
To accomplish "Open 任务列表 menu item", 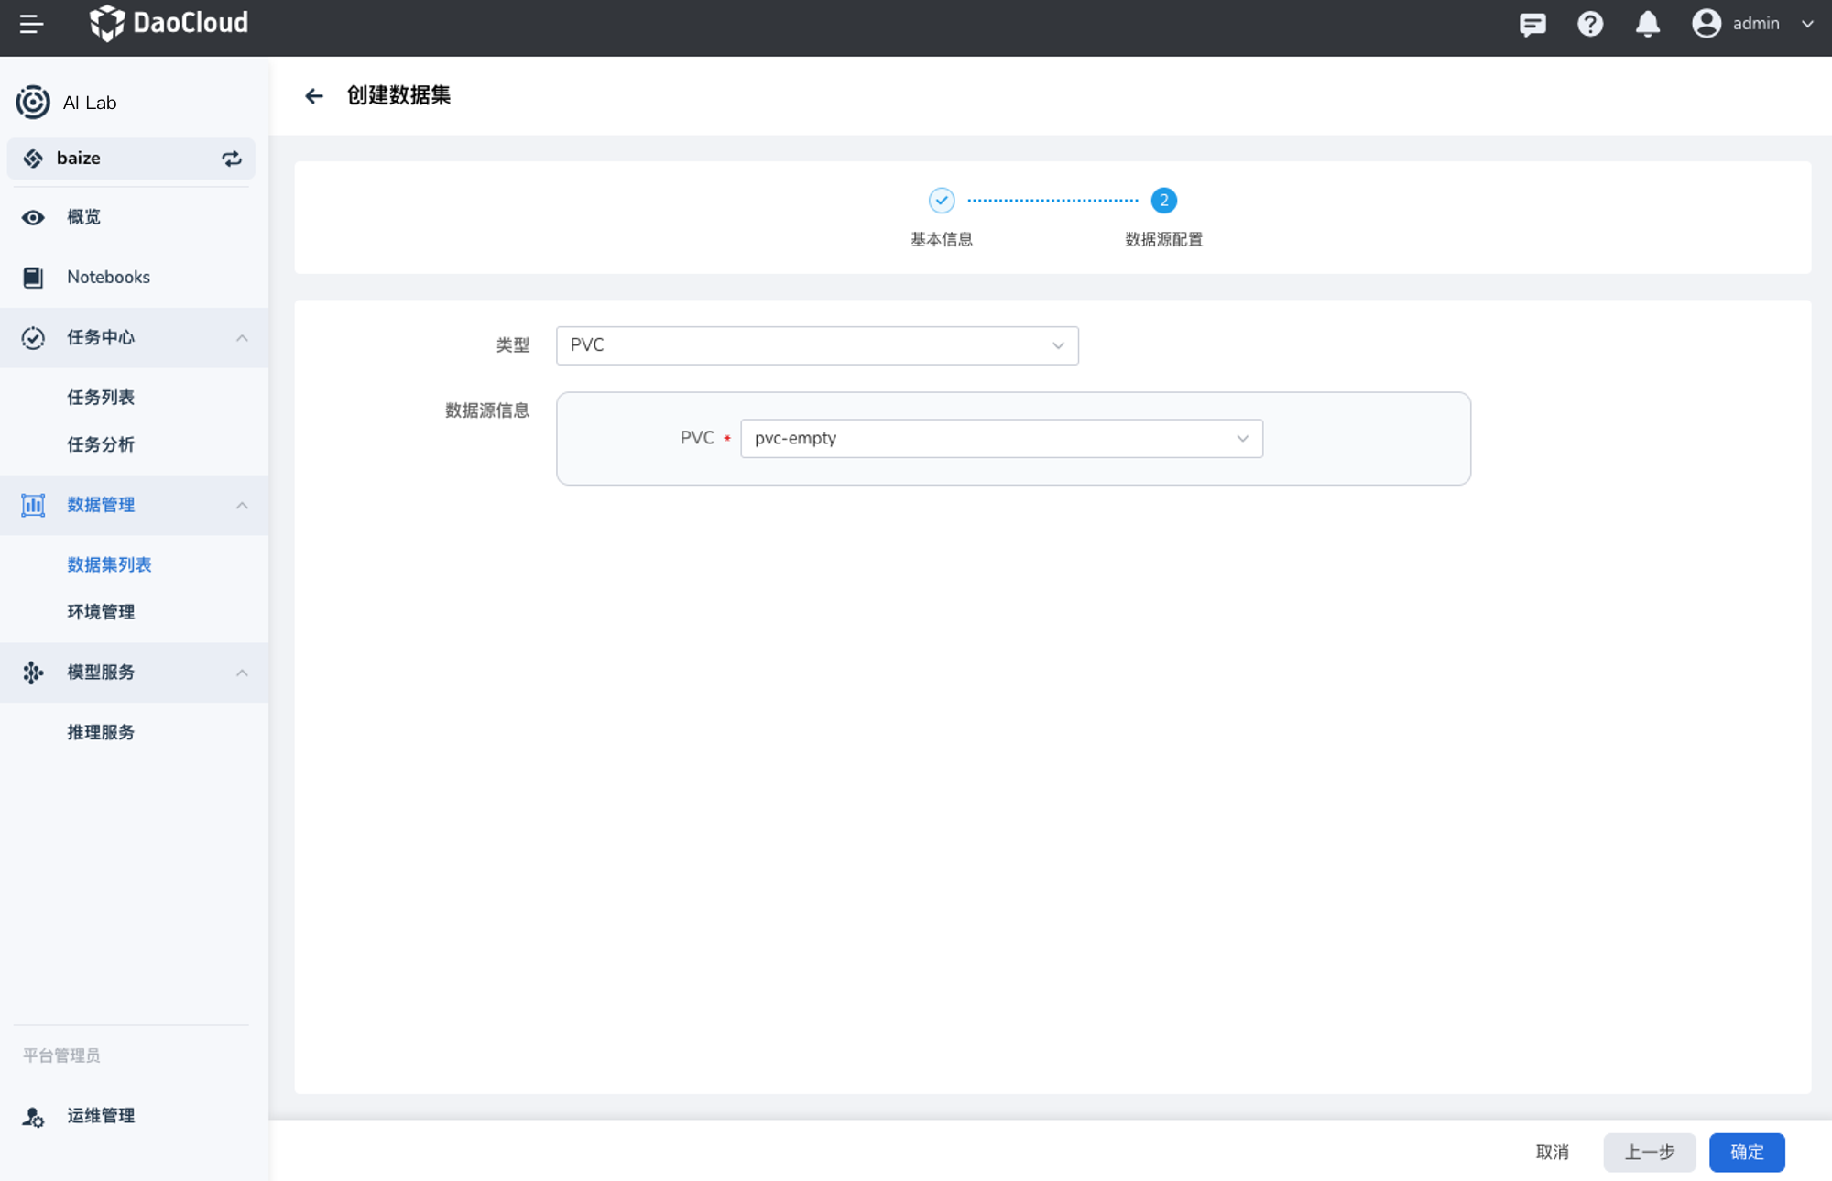I will tap(101, 397).
